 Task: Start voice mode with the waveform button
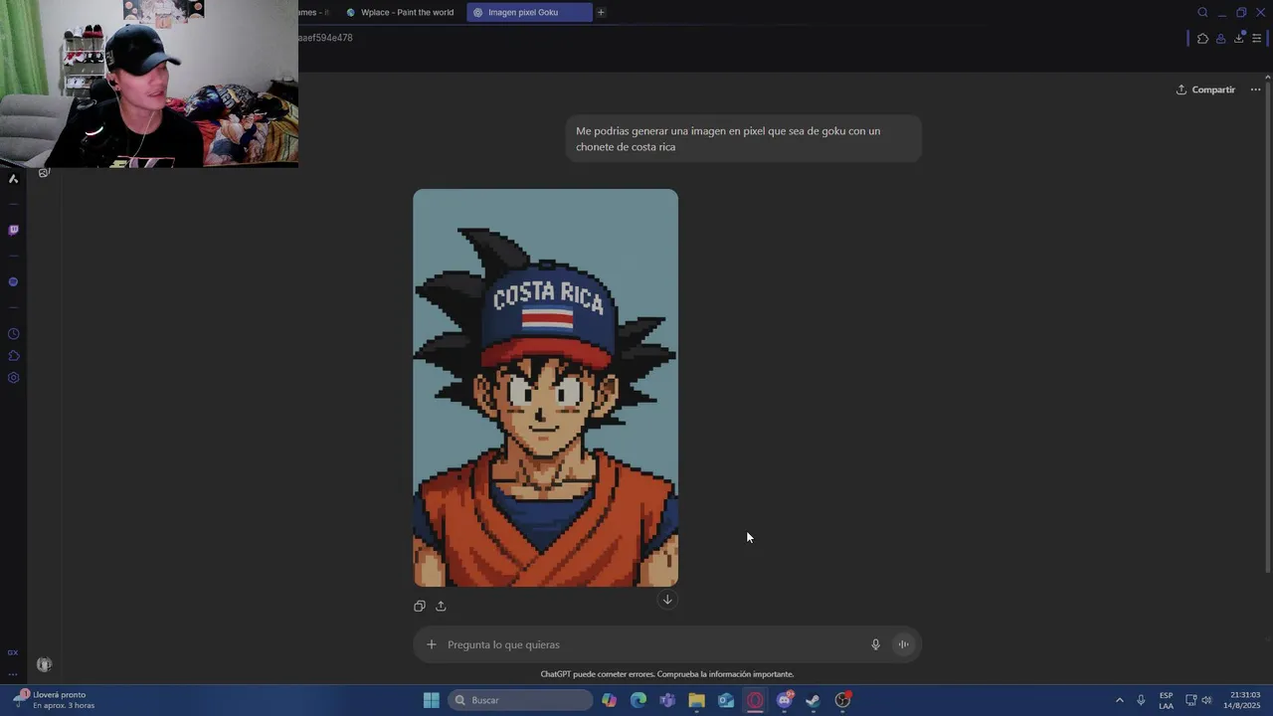(903, 644)
